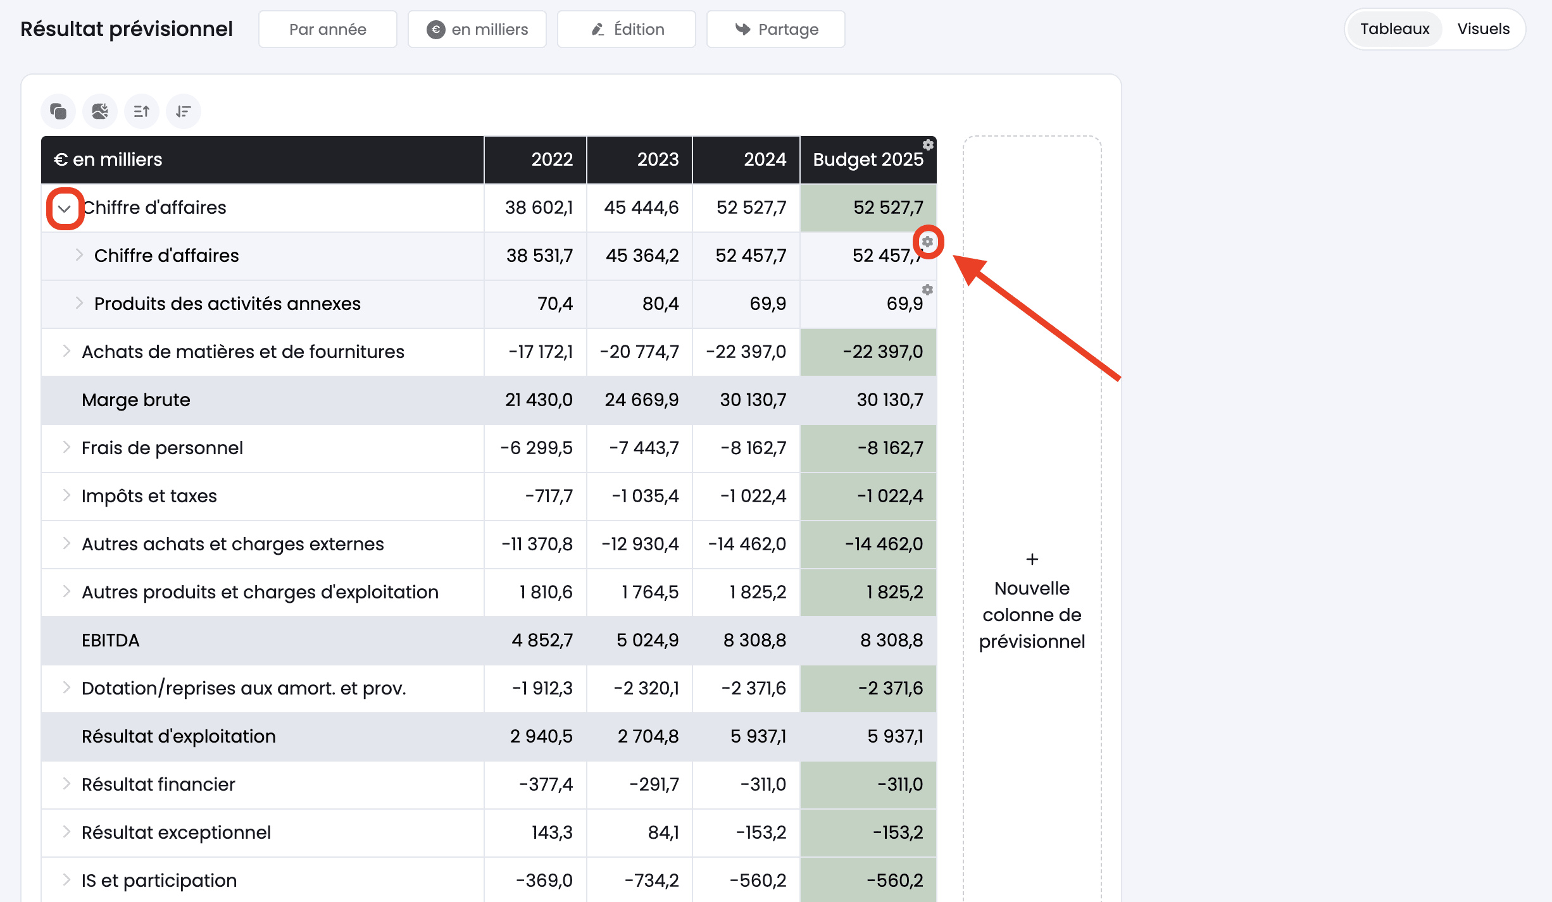Expand Autres achats et charges externes

point(66,543)
